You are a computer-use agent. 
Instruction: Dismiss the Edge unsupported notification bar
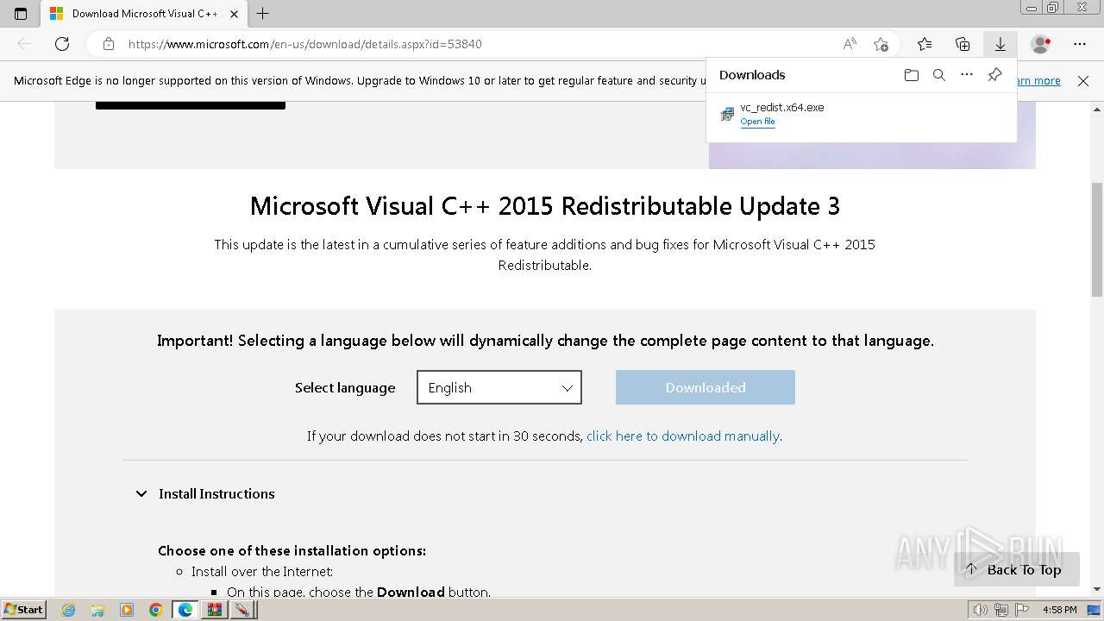click(1083, 81)
